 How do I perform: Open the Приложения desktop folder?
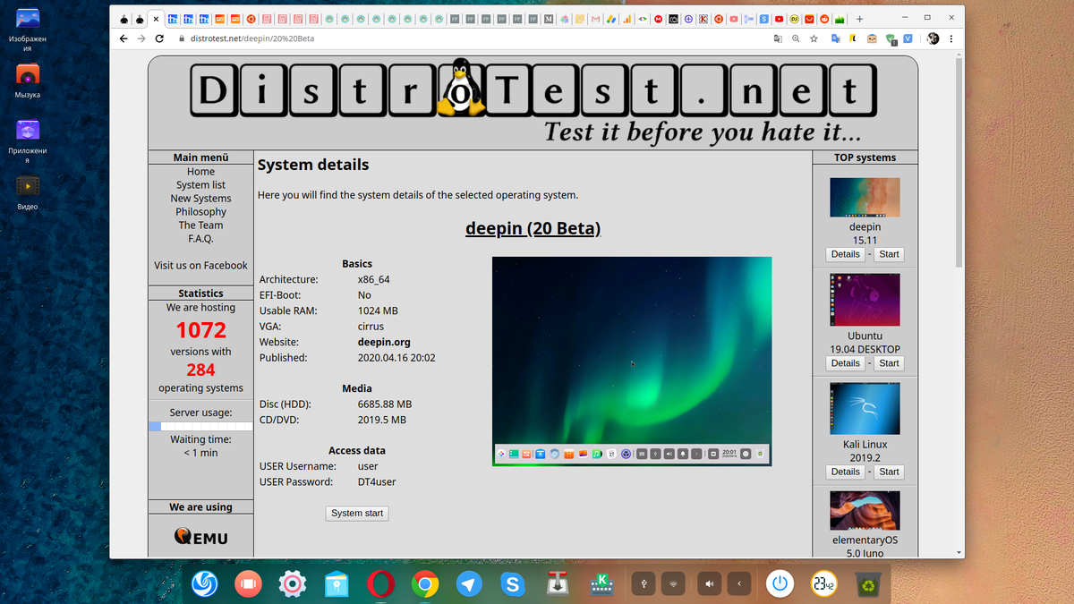28,140
